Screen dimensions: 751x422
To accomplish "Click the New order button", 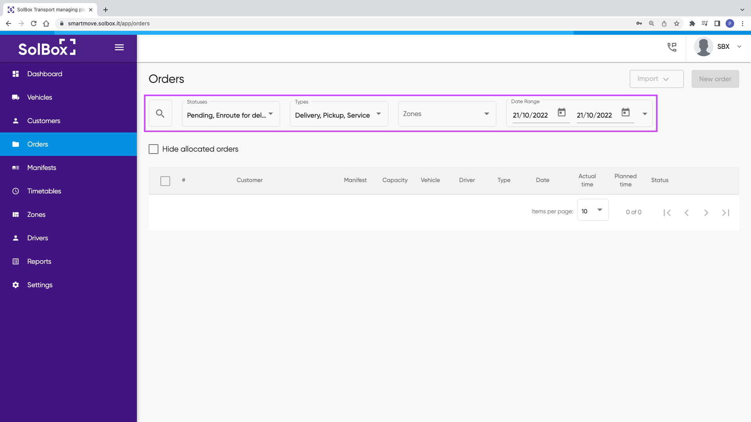I will [x=715, y=79].
